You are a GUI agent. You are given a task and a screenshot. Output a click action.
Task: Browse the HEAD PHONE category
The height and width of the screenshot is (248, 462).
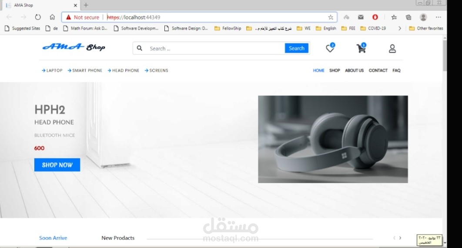coord(124,70)
